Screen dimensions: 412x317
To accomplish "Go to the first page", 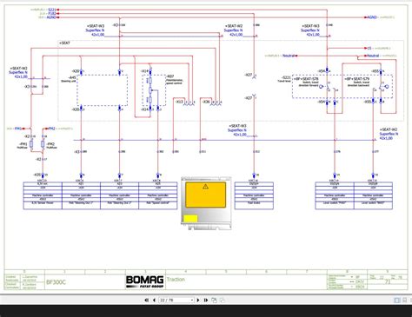I will (147, 300).
